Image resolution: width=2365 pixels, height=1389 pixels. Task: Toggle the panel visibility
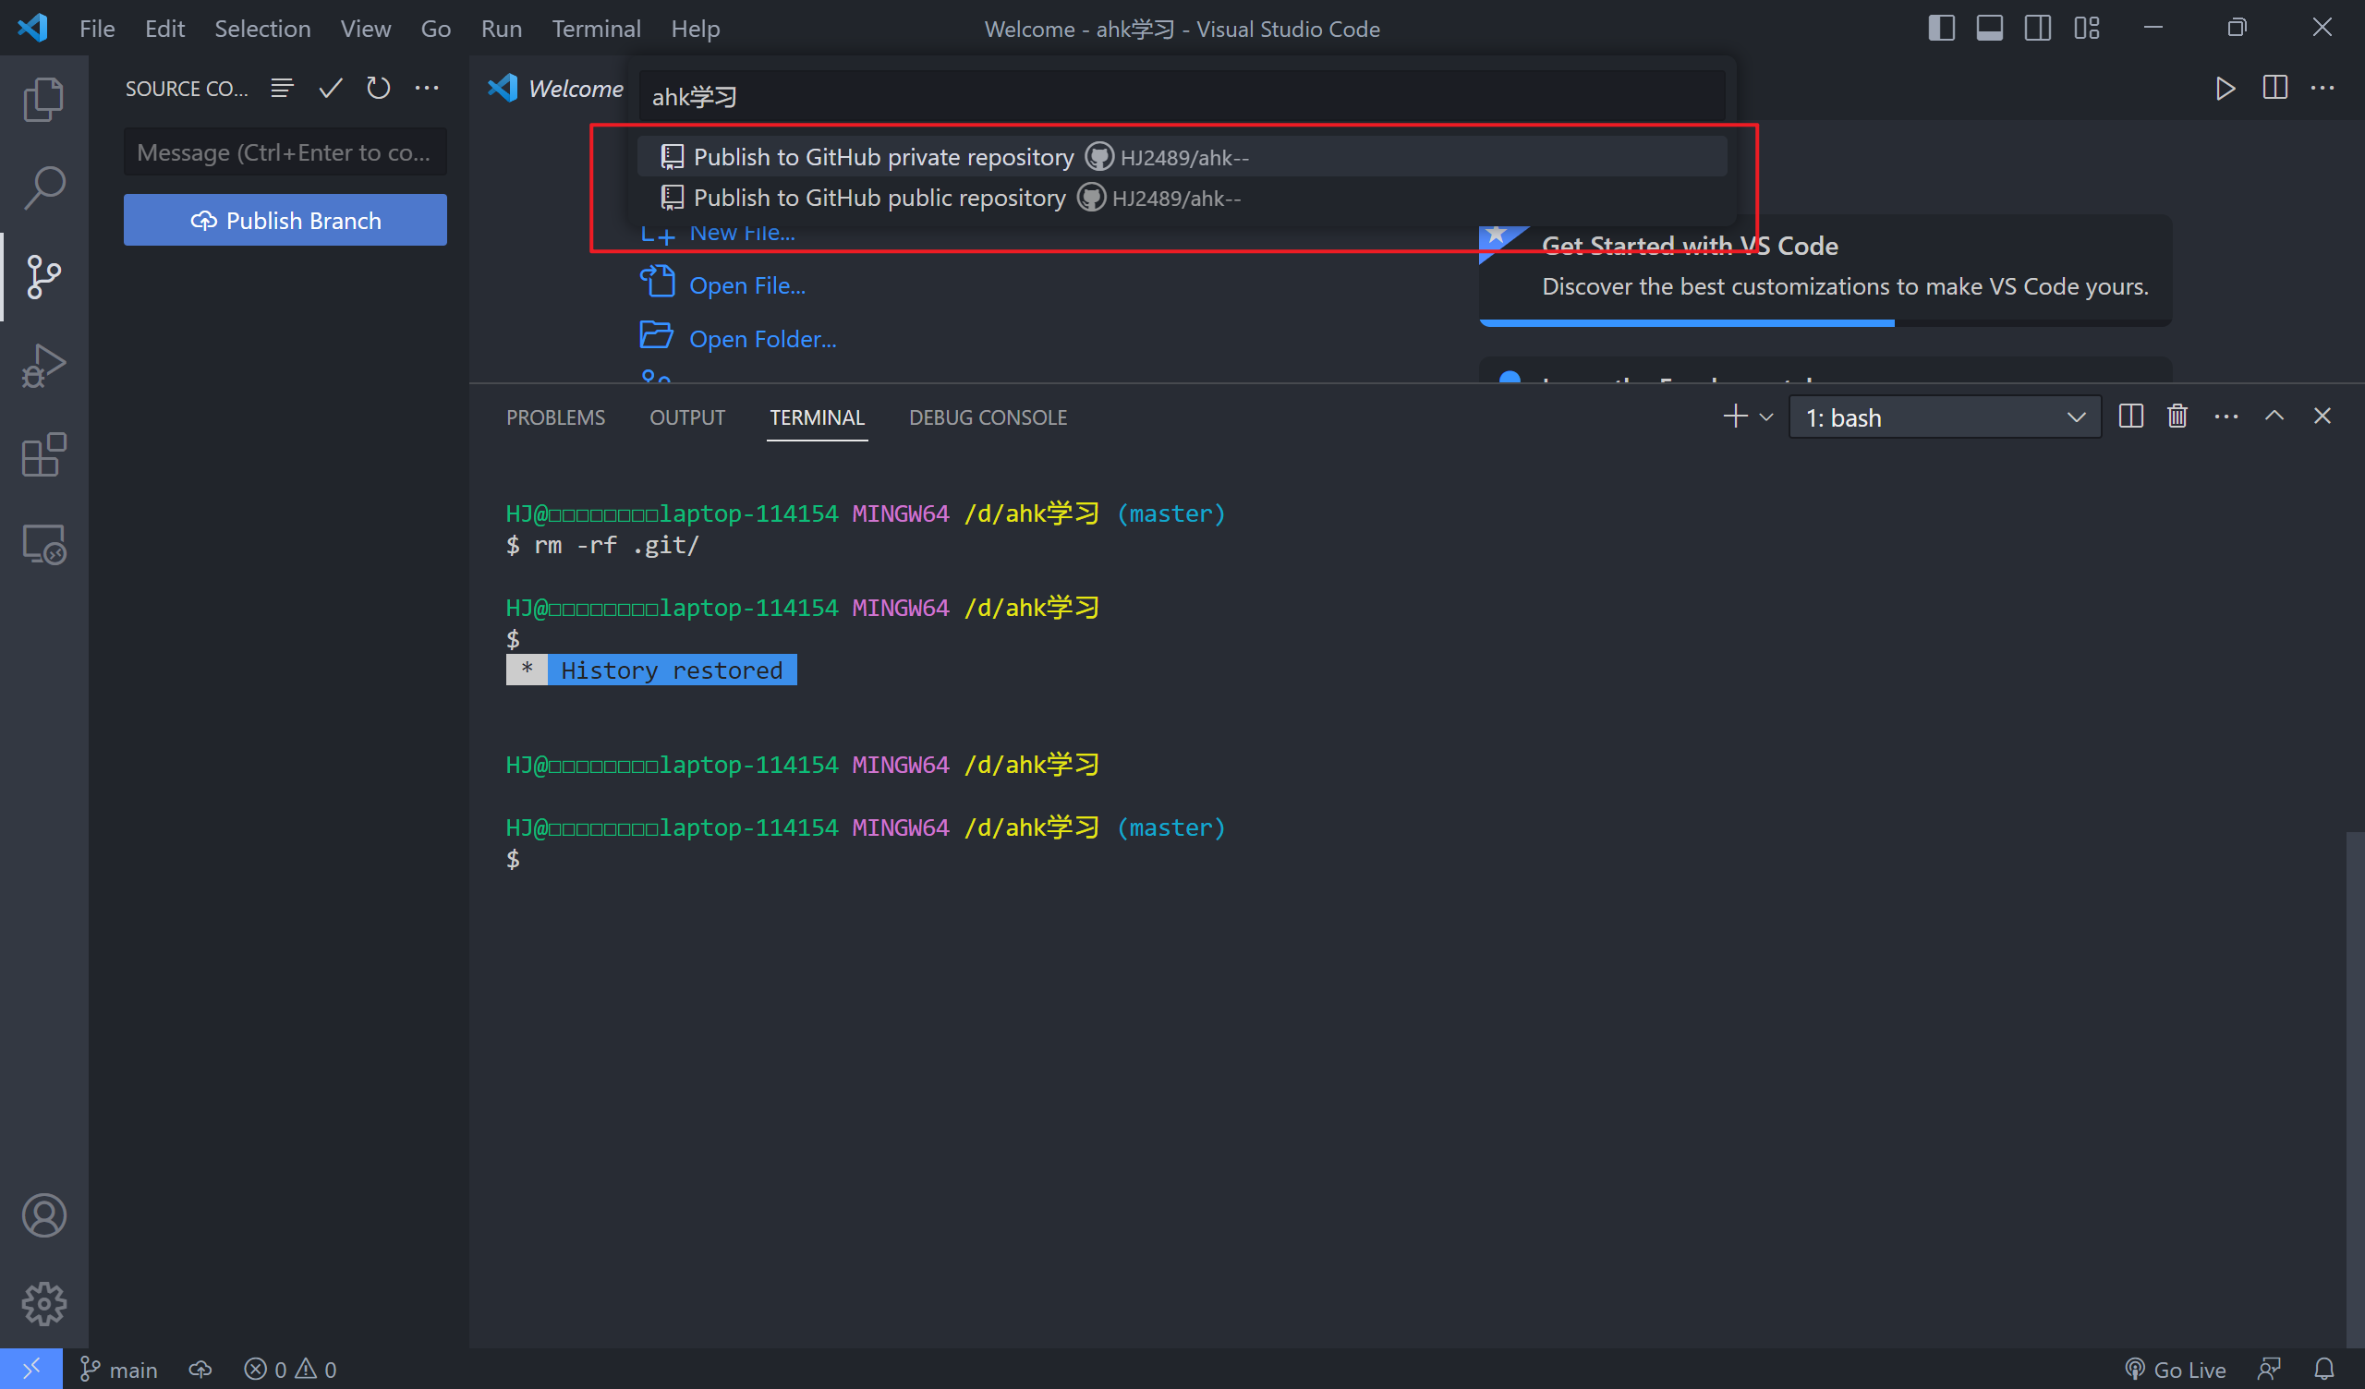pos(1989,28)
